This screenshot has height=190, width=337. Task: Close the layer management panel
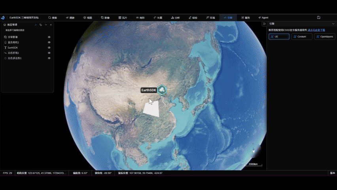pos(51,25)
